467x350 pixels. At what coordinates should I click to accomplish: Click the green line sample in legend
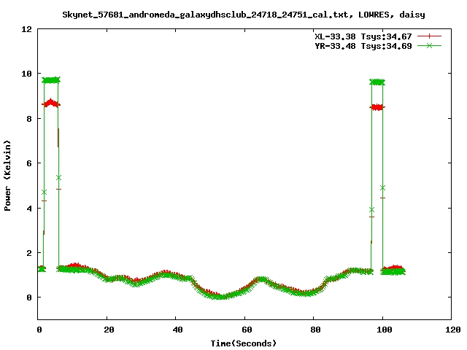click(429, 45)
